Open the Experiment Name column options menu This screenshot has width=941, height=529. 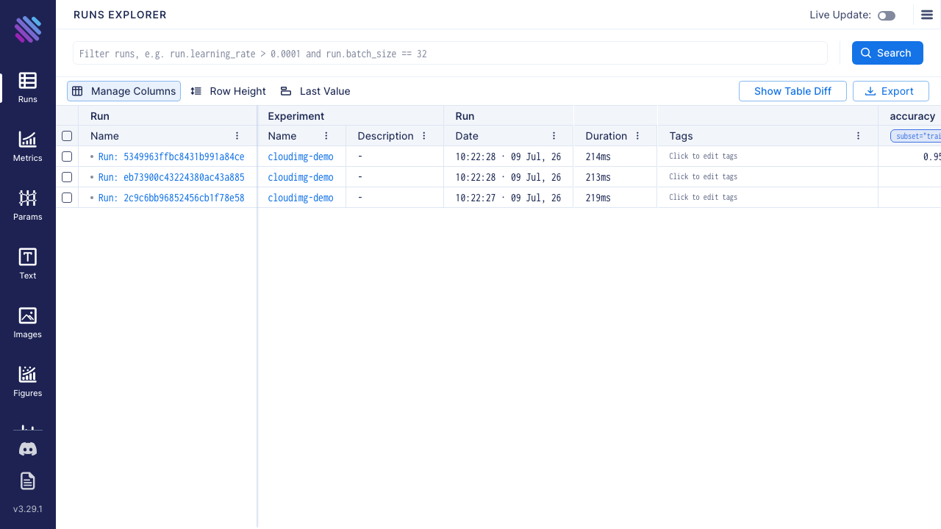[326, 136]
